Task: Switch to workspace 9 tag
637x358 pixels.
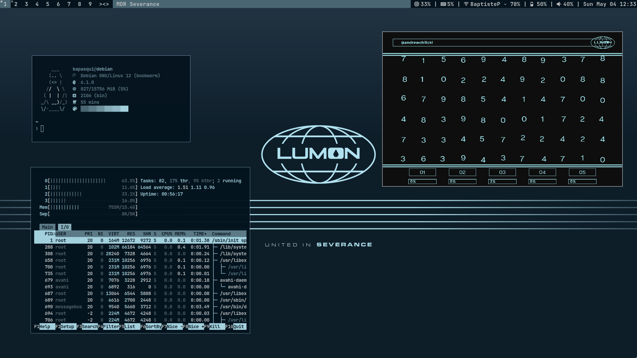Action: click(x=90, y=4)
